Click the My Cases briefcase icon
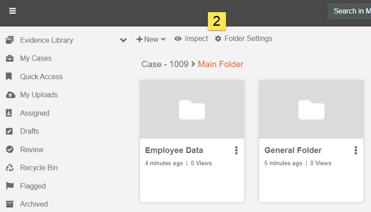371x212 pixels. coord(9,59)
